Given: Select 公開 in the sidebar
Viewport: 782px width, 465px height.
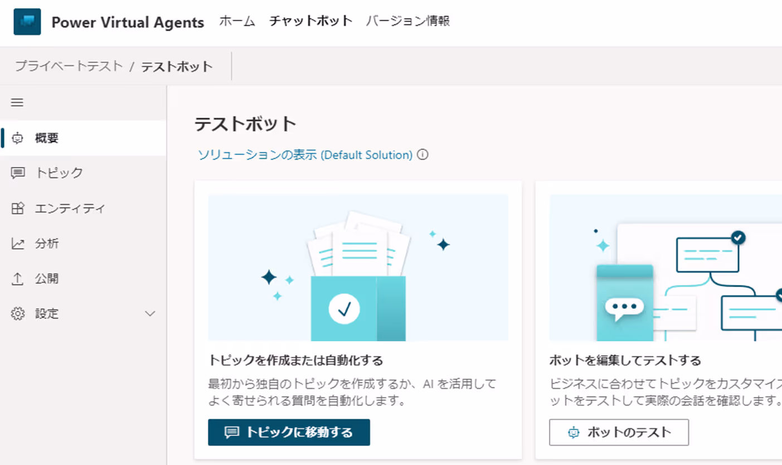Looking at the screenshot, I should point(83,279).
